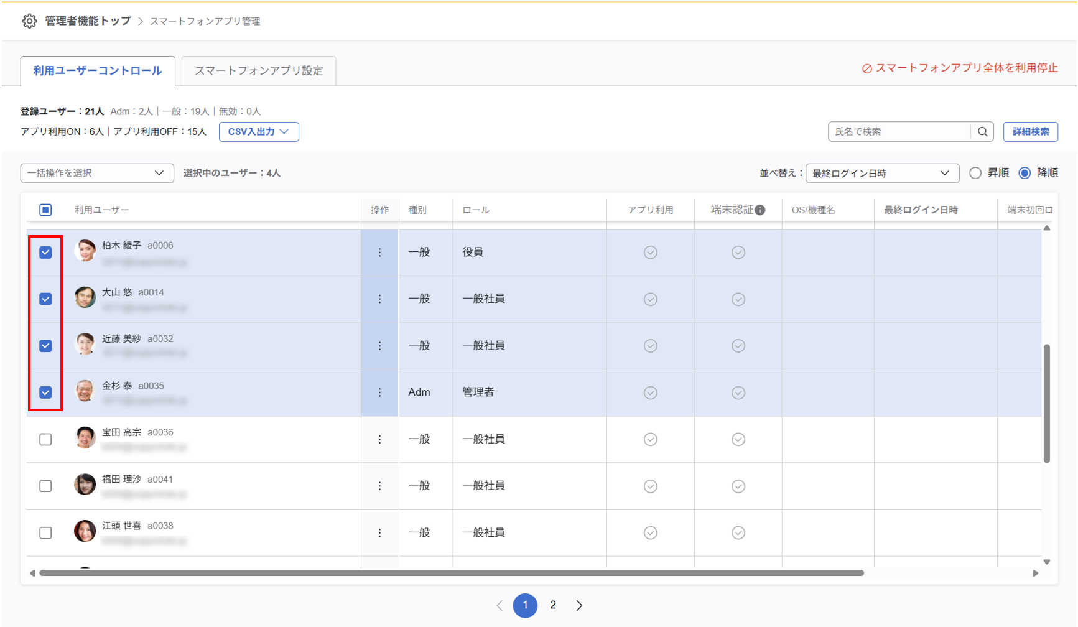Click the settings gear icon in breadcrumb
Image resolution: width=1078 pixels, height=627 pixels.
pos(29,21)
